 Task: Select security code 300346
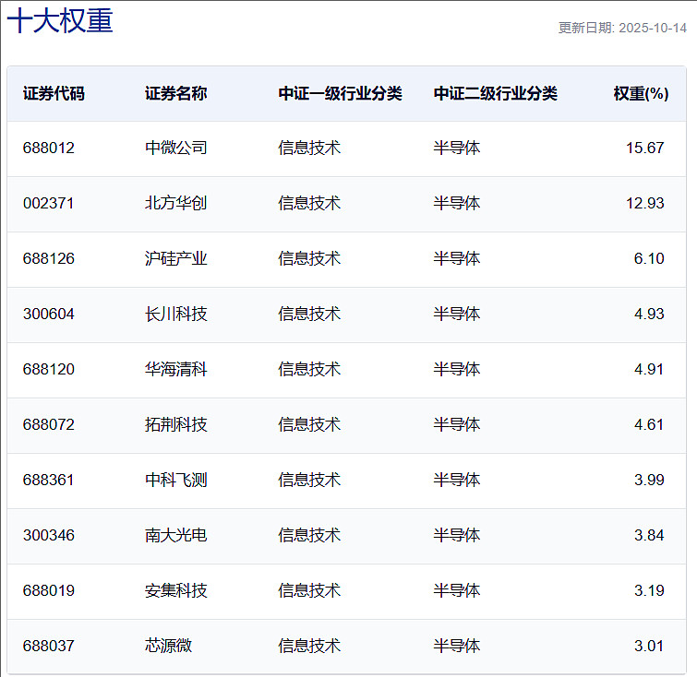tap(48, 535)
